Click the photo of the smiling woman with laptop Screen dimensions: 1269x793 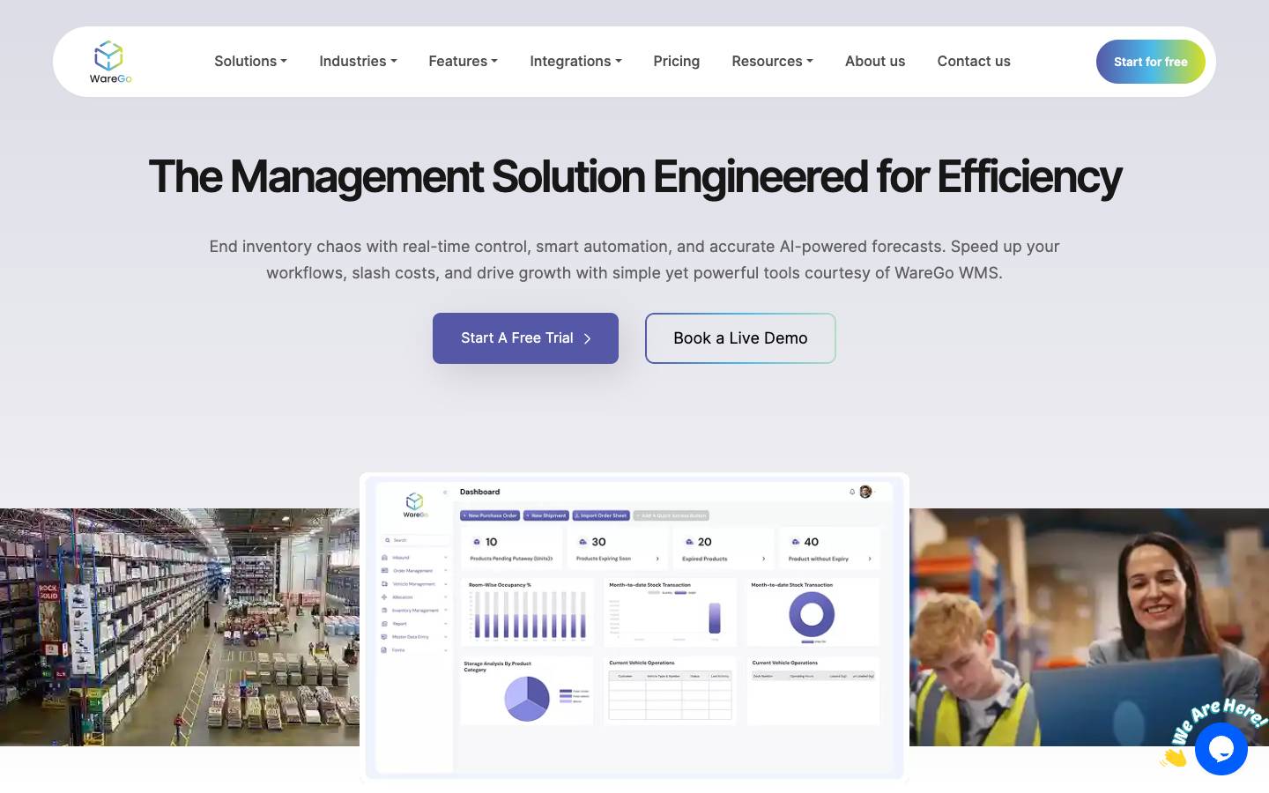(1089, 627)
